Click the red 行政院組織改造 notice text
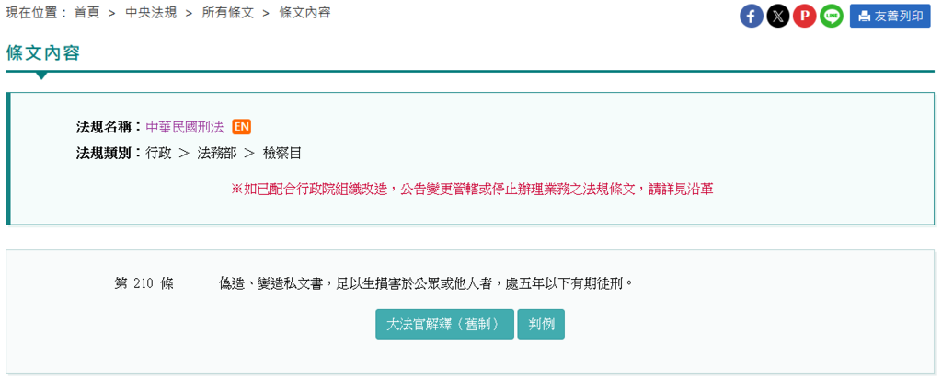This screenshot has height=380, width=942. click(x=472, y=190)
